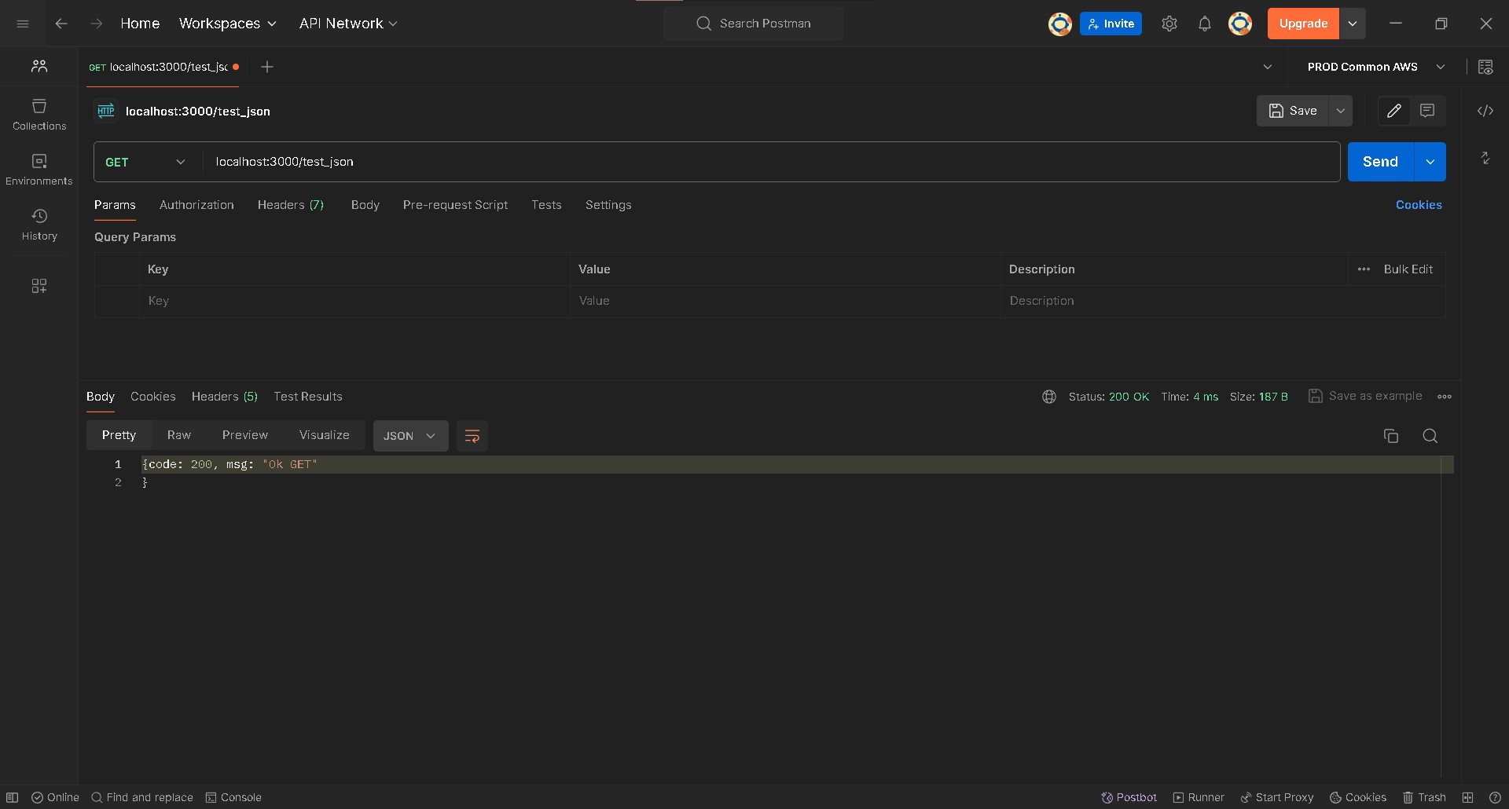The height and width of the screenshot is (809, 1509).
Task: Open the Environments sidebar panel
Action: (39, 170)
